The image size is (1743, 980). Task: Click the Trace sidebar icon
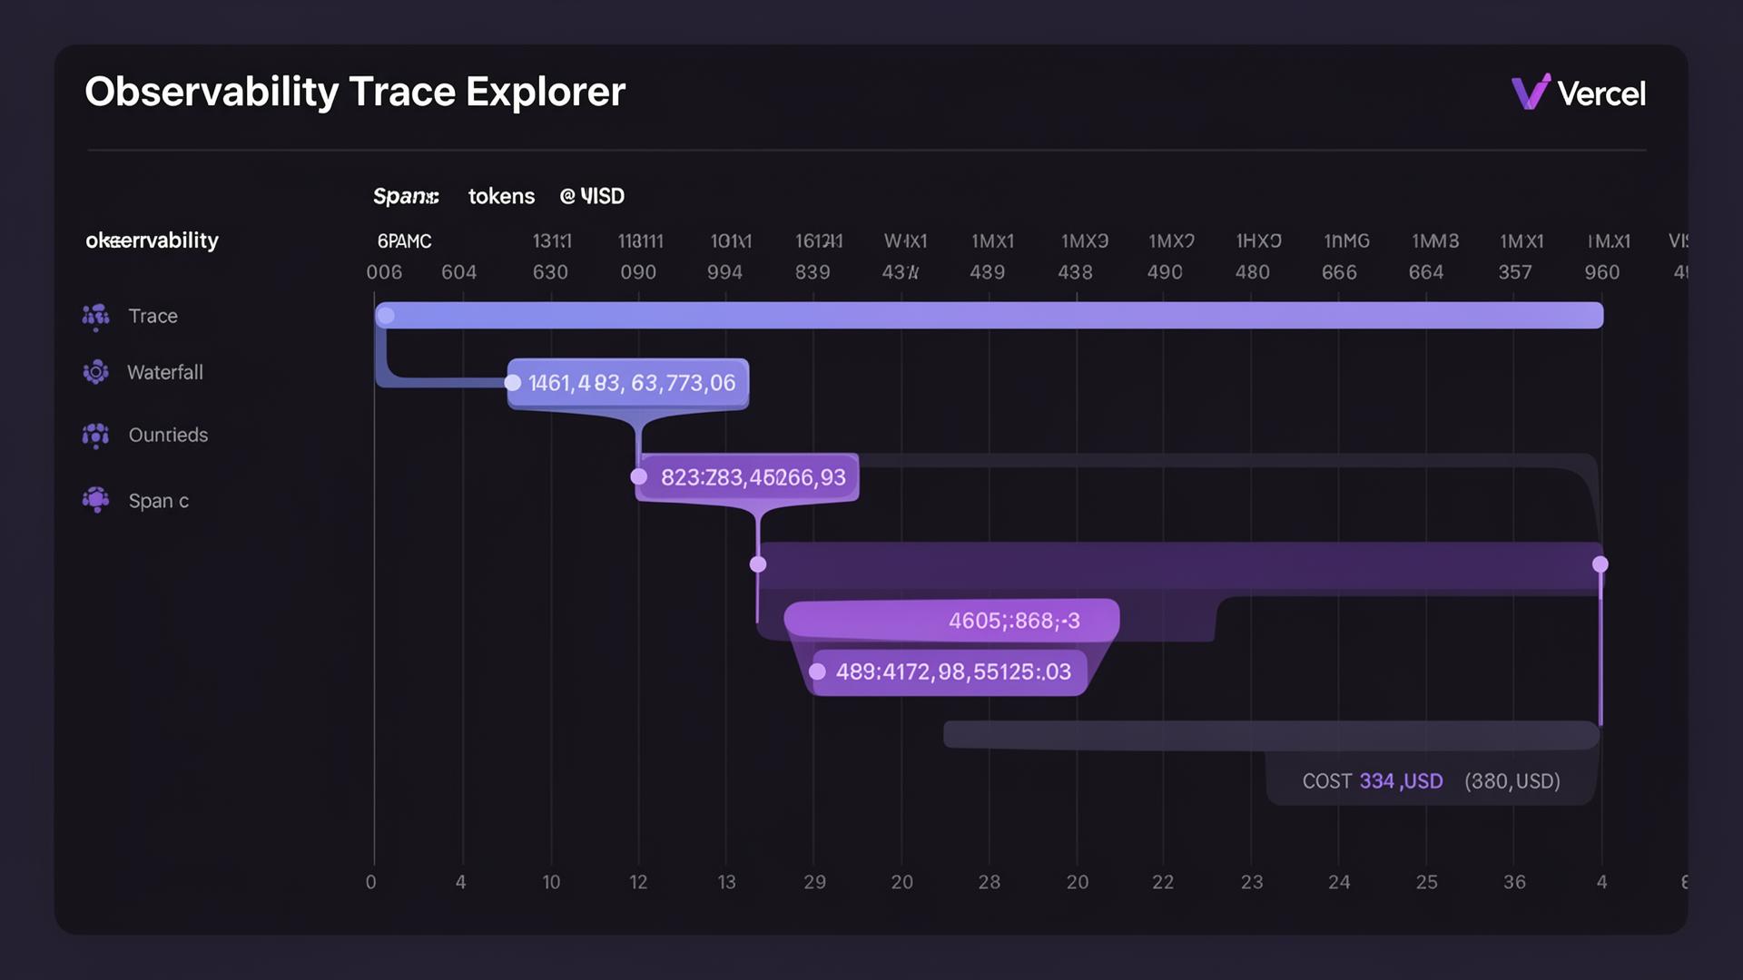point(95,317)
